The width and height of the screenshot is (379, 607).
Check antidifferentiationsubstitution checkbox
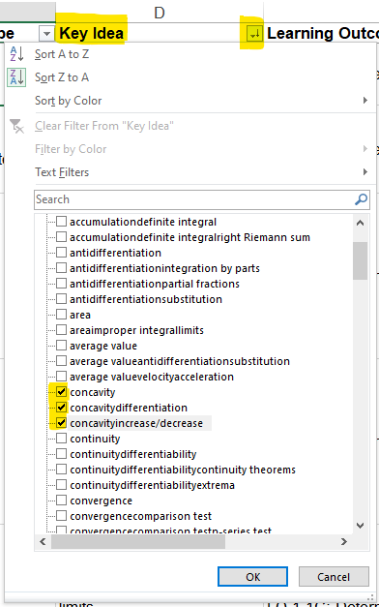pyautogui.click(x=61, y=299)
